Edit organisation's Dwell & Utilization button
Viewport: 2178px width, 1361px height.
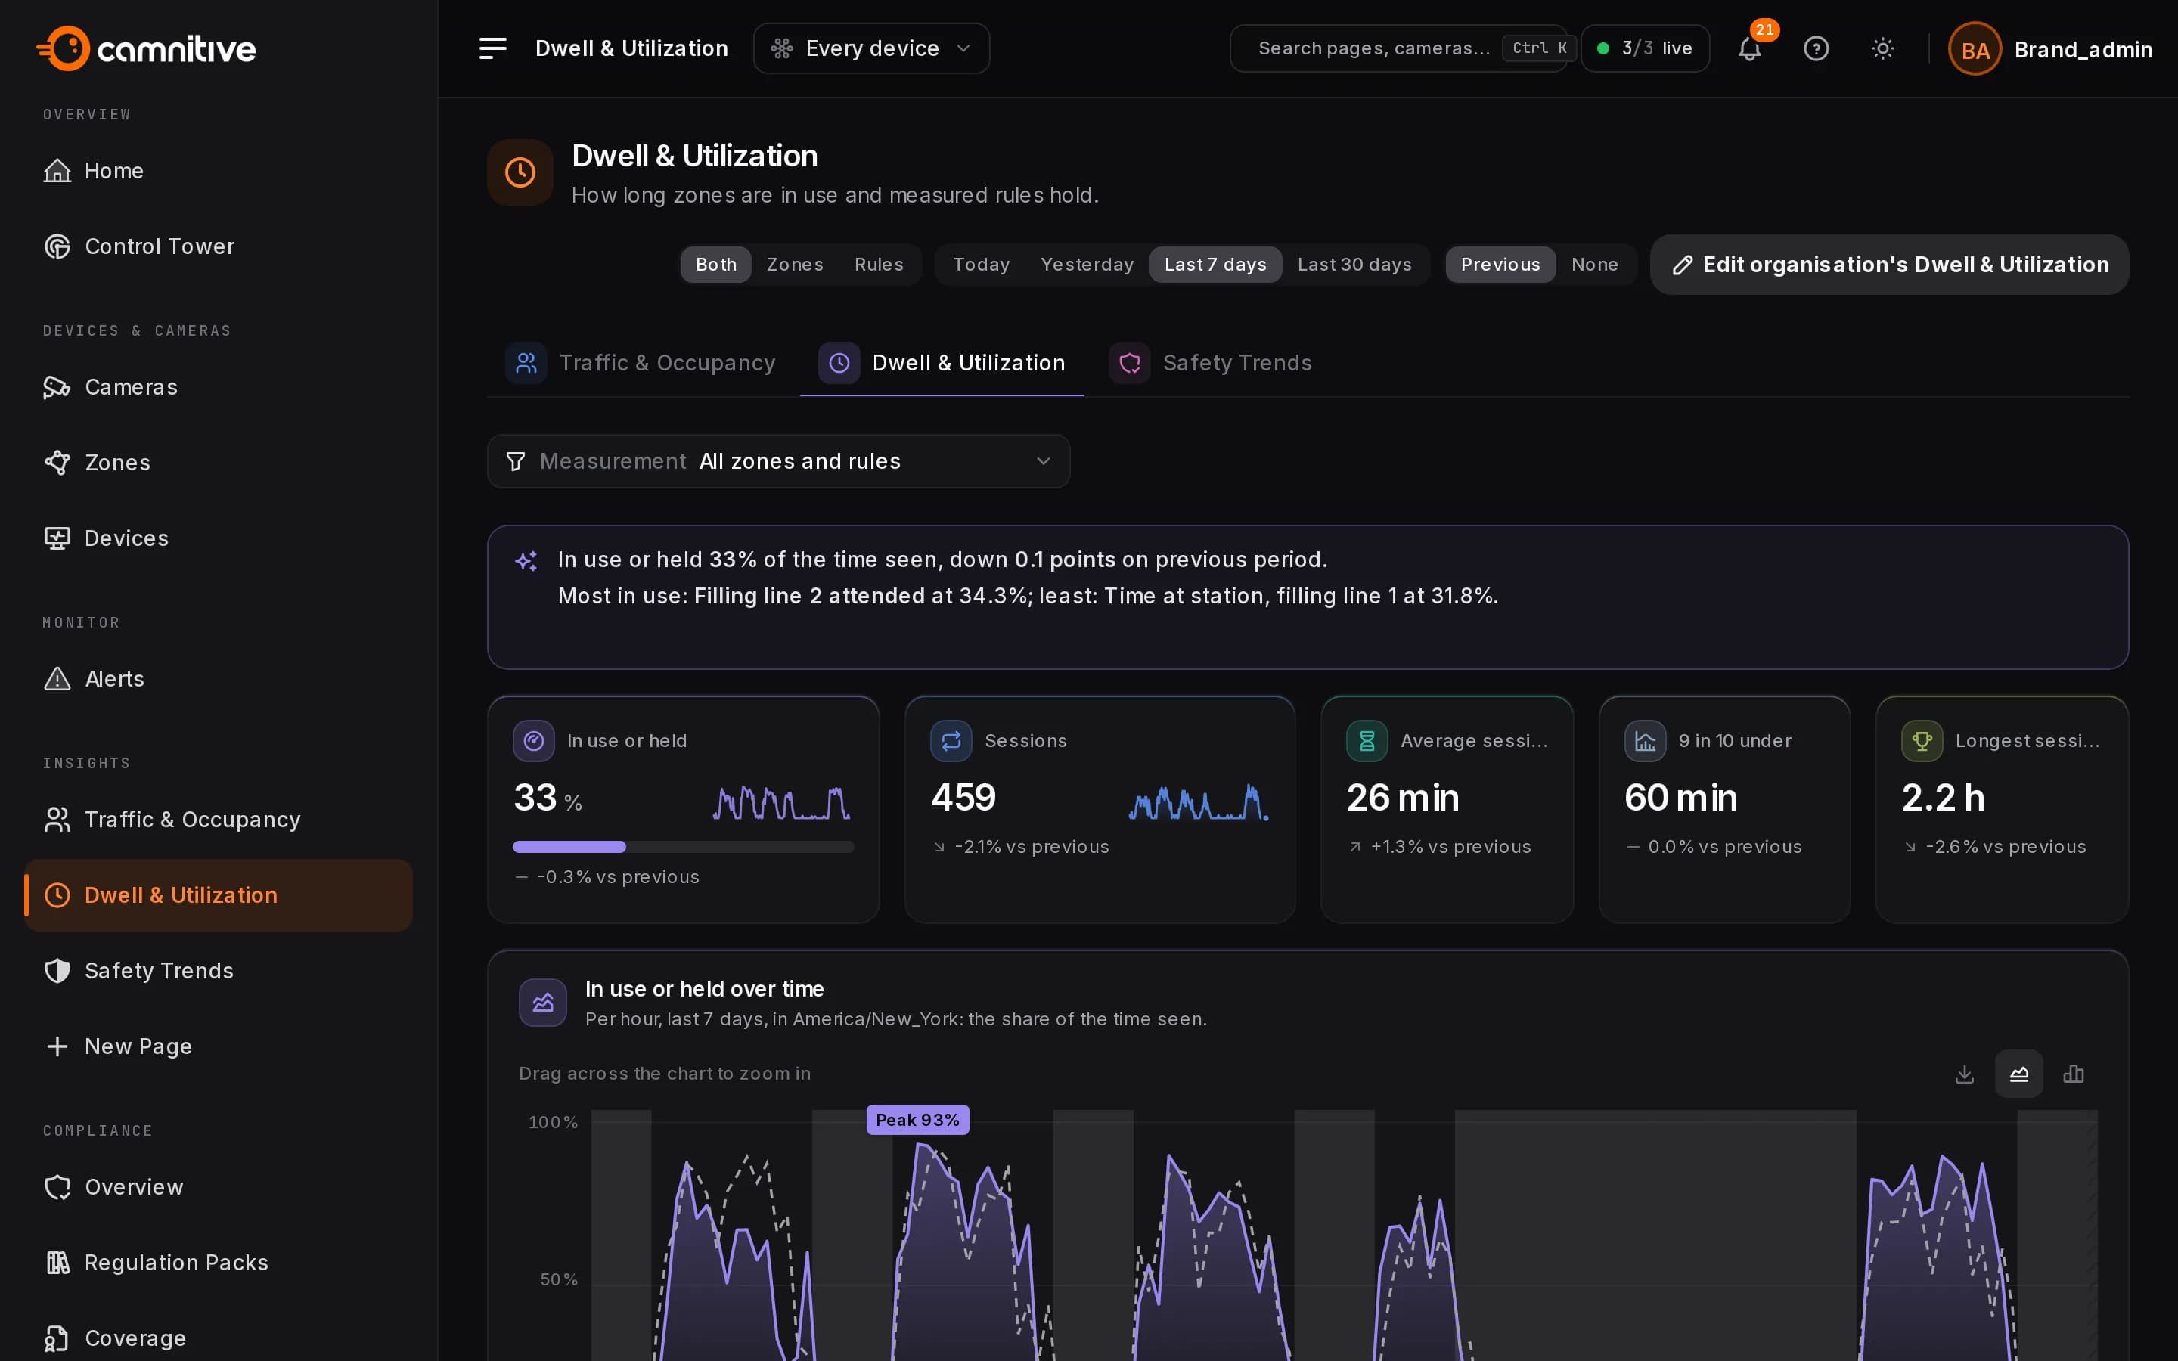[x=1889, y=265]
